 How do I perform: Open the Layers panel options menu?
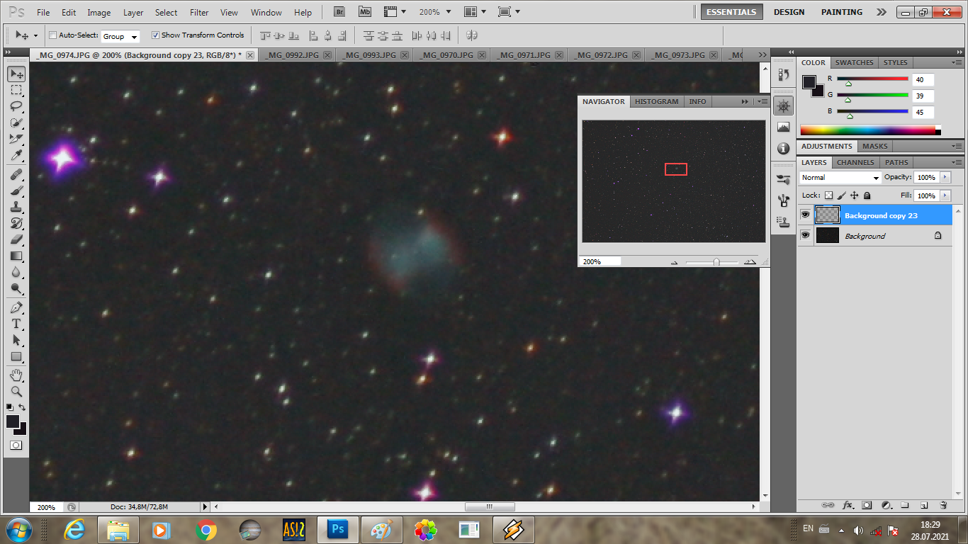pyautogui.click(x=957, y=162)
